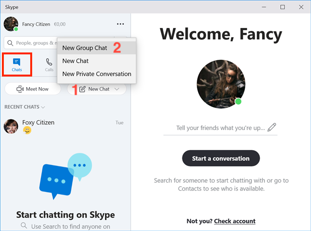Click the search magnifier icon in search box
Viewport: 311px width, 231px height.
tap(10, 43)
